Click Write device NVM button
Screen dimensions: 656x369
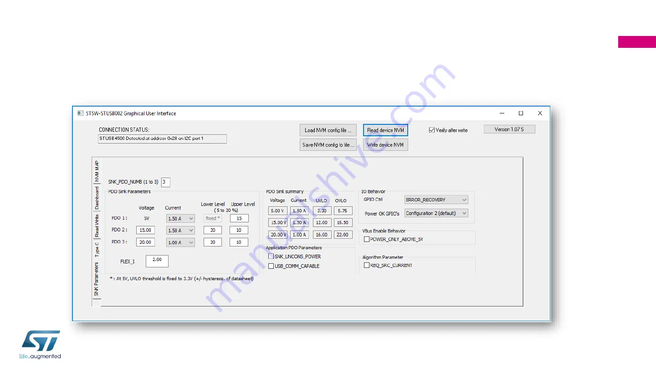click(385, 145)
